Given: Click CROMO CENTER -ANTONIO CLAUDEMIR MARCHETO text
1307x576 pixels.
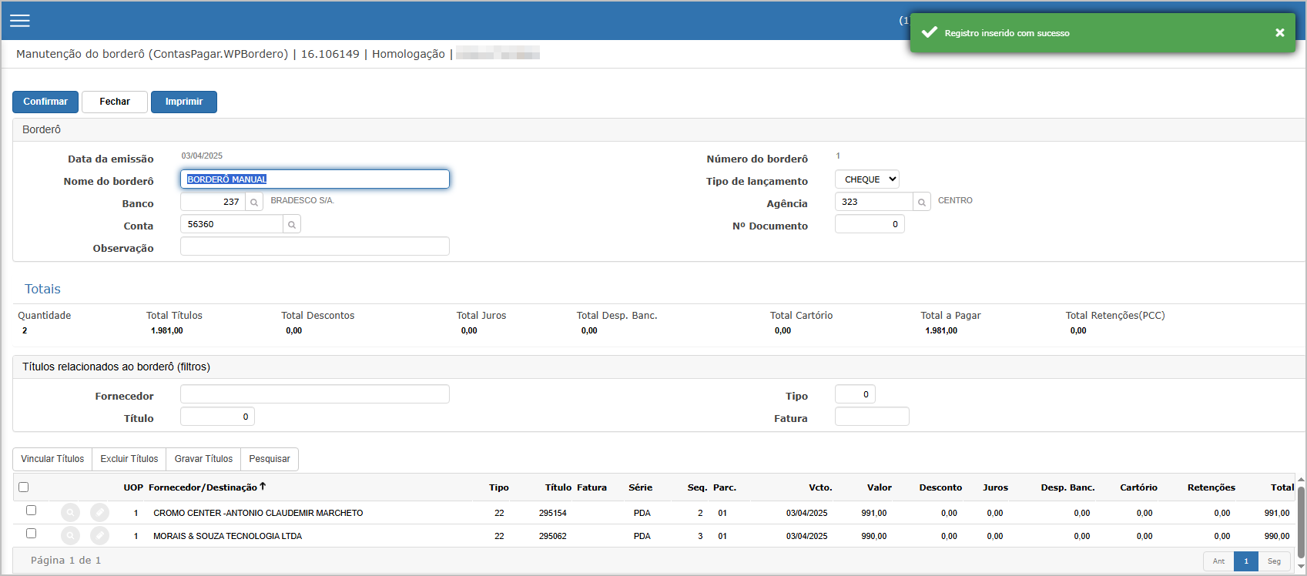Looking at the screenshot, I should point(258,513).
